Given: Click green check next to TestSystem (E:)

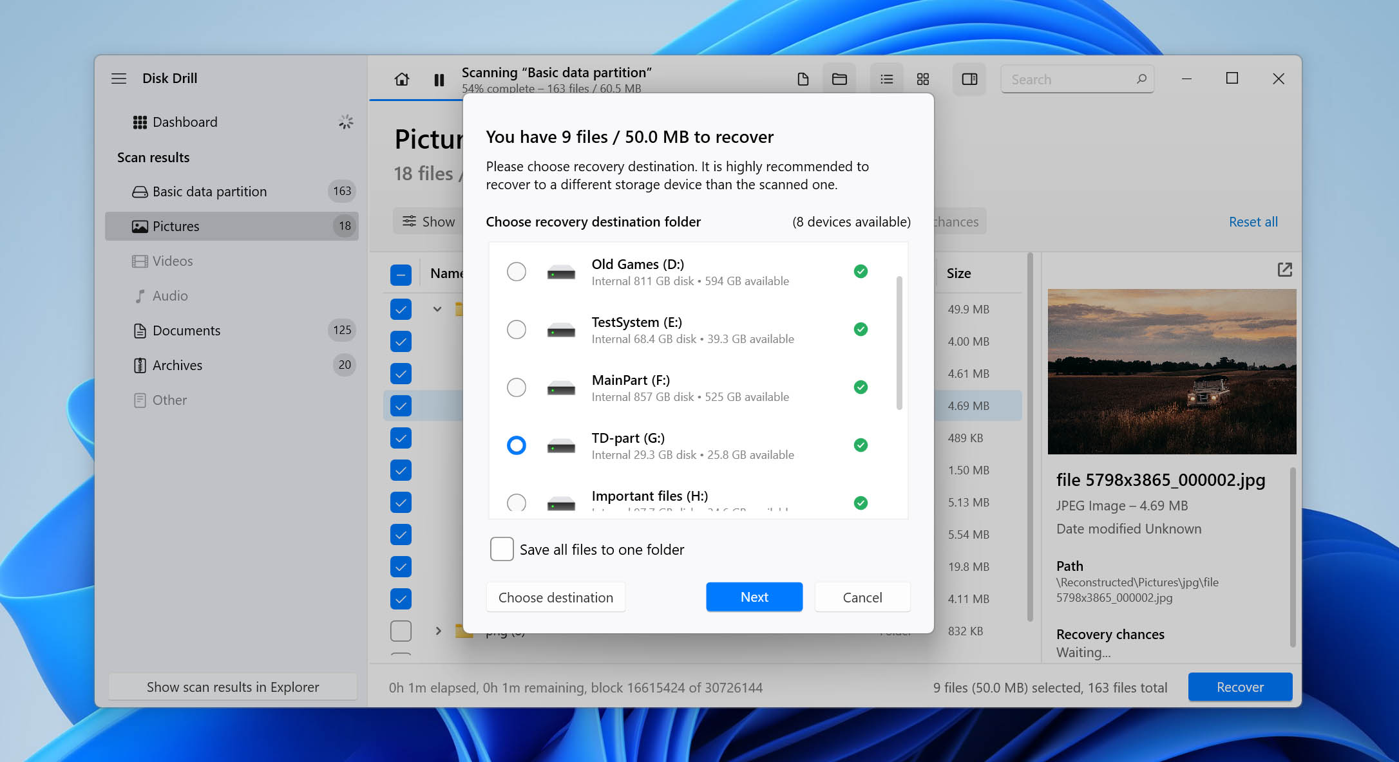Looking at the screenshot, I should pyautogui.click(x=861, y=330).
